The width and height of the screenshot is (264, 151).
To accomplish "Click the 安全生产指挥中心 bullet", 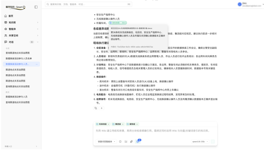I will 105,15.
